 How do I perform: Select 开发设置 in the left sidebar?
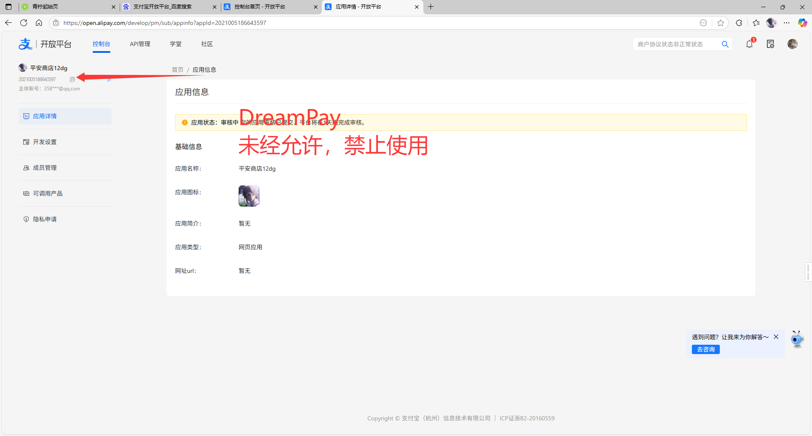click(45, 142)
